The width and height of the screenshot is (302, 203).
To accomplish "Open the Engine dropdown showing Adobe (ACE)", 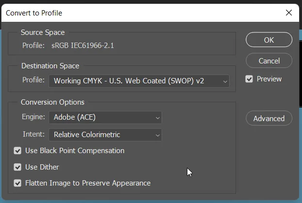I will coord(104,117).
